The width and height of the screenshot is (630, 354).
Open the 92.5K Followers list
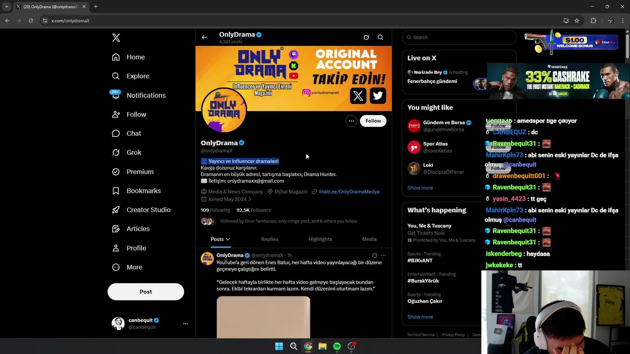(253, 210)
